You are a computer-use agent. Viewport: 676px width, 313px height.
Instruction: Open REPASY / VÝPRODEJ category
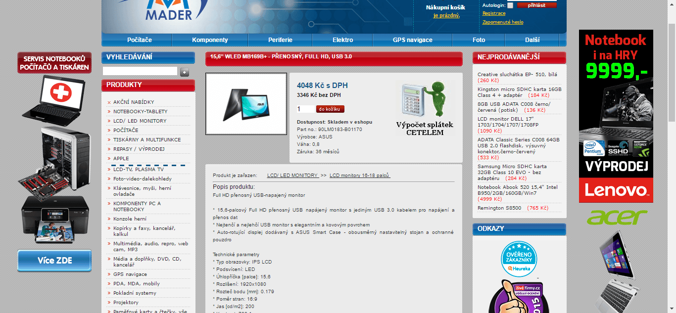pos(139,149)
